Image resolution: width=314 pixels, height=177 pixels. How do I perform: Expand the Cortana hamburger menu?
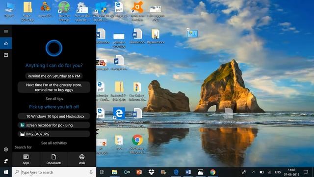(6, 31)
